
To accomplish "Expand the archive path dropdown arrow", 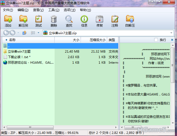I will click(171, 33).
